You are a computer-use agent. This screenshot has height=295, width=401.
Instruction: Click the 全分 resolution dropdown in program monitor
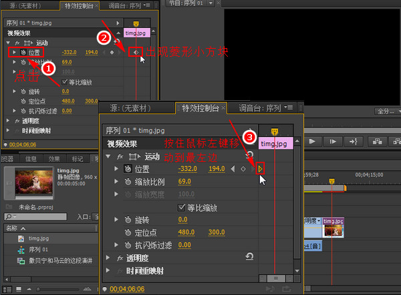[x=385, y=111]
